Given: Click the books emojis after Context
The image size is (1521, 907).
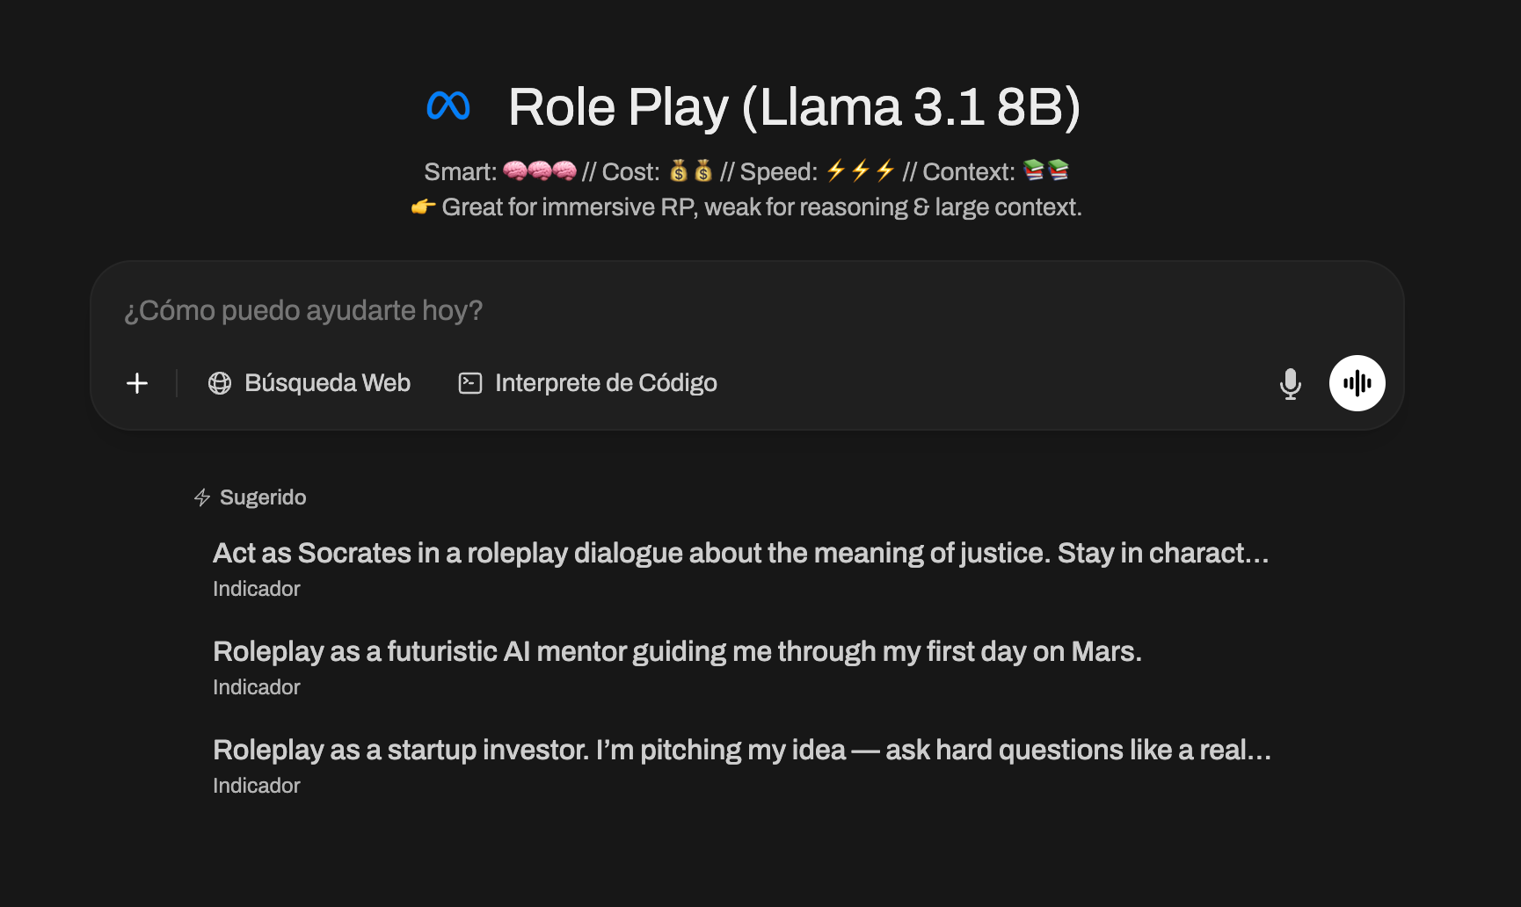Looking at the screenshot, I should pyautogui.click(x=1045, y=171).
